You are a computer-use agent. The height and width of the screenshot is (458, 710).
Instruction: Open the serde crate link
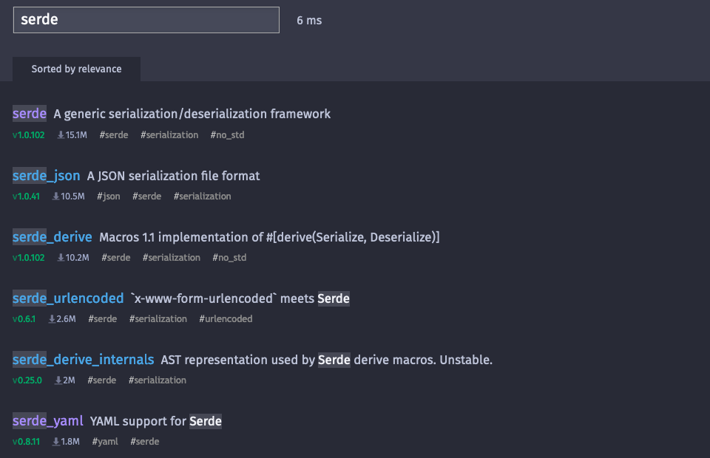tap(30, 114)
